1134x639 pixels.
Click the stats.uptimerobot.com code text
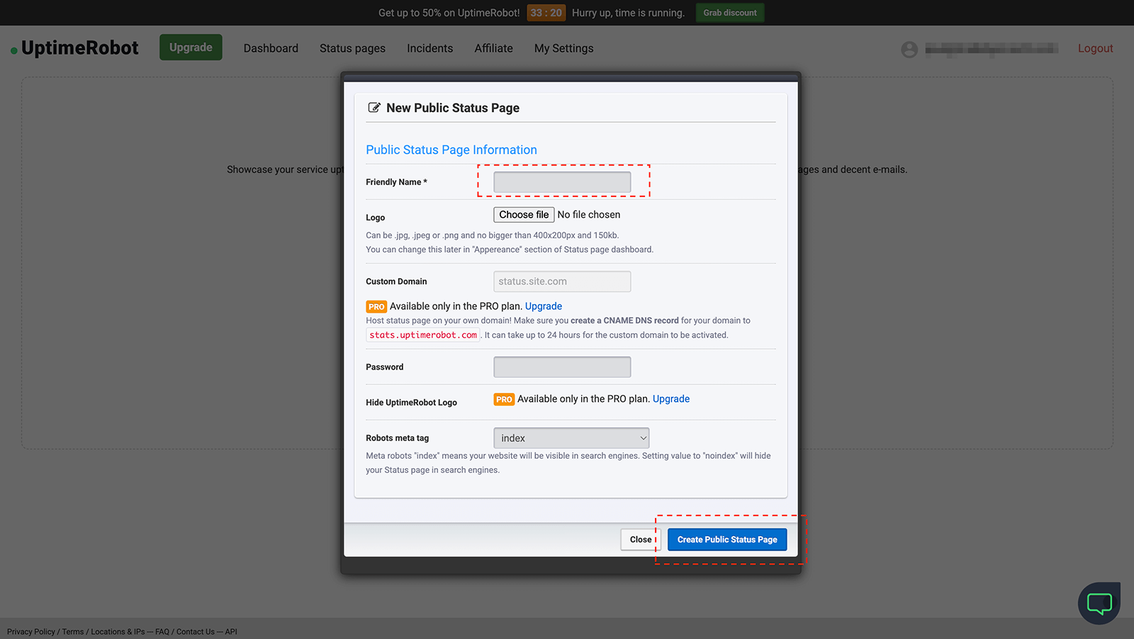pos(423,335)
